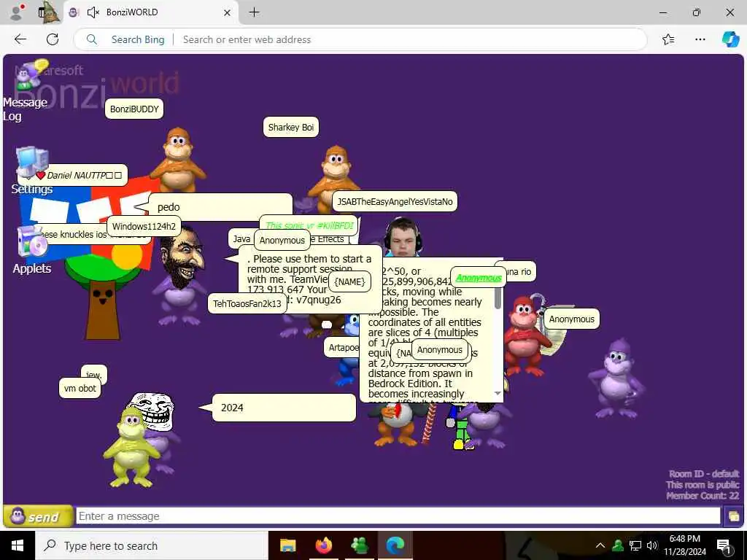Viewport: 747px width, 560px height.
Task: Click the JSABTheEasyAngelYesVistaNo name tag
Action: click(x=395, y=201)
